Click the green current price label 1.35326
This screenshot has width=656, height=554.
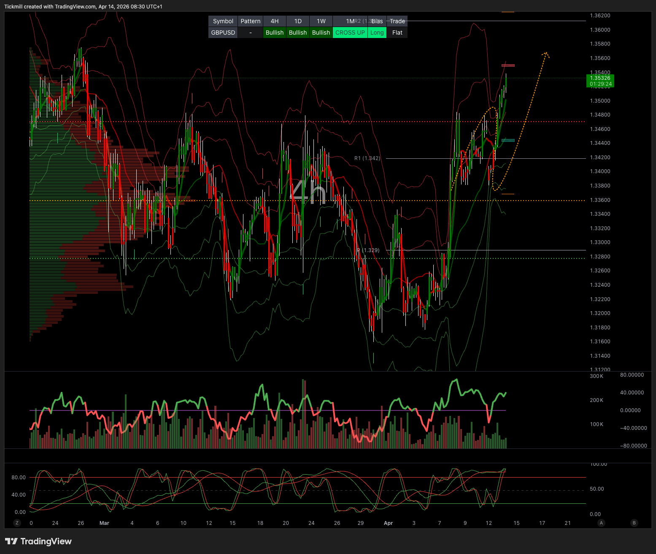pos(600,81)
